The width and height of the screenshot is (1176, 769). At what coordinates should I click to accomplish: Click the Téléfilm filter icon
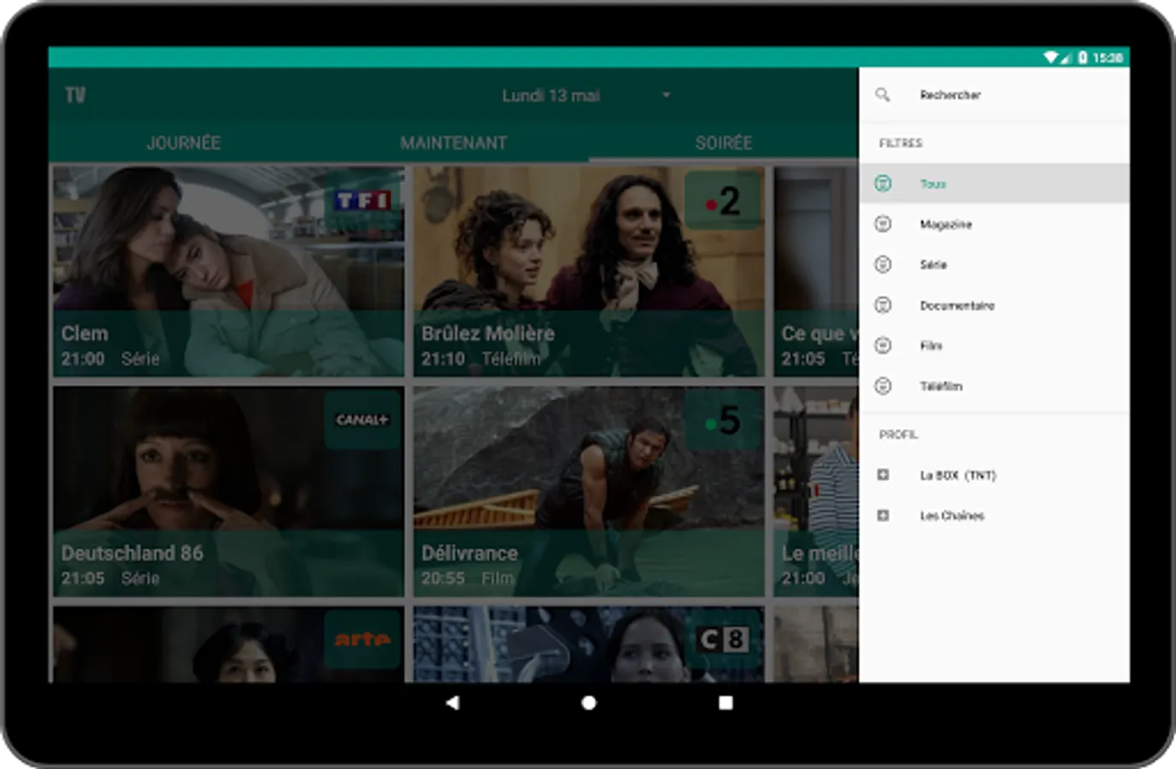pos(883,386)
